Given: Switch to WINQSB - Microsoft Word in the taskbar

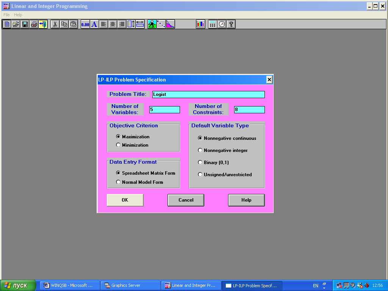Looking at the screenshot, I should tap(69, 286).
